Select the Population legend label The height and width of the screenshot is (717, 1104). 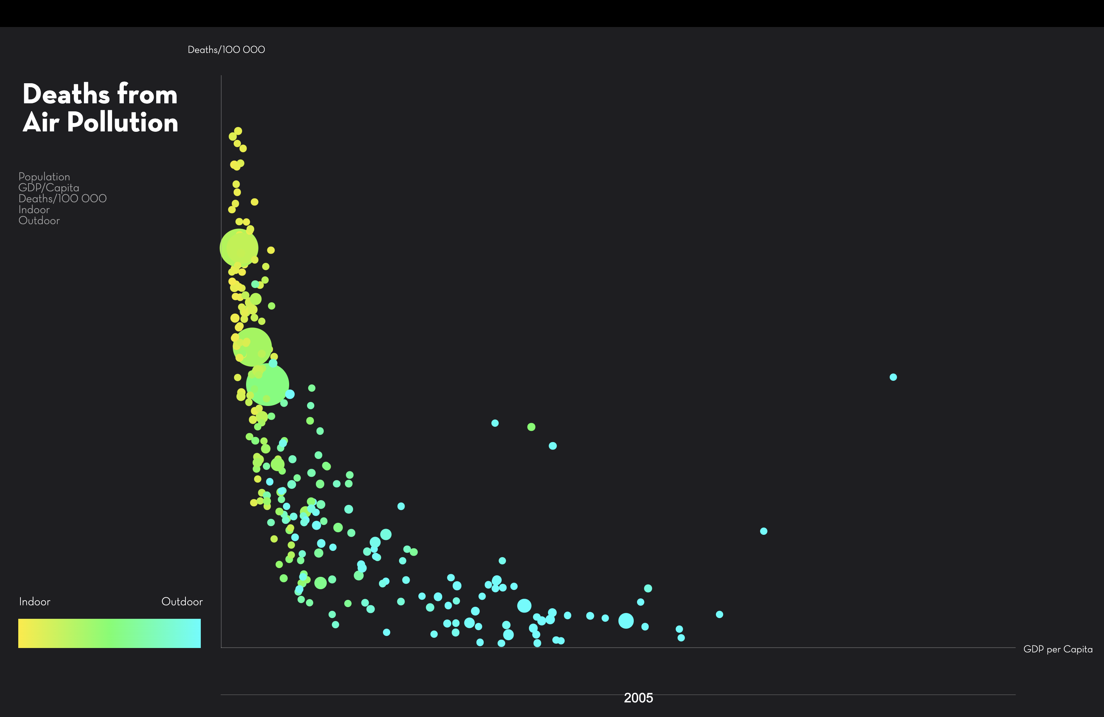(x=44, y=177)
